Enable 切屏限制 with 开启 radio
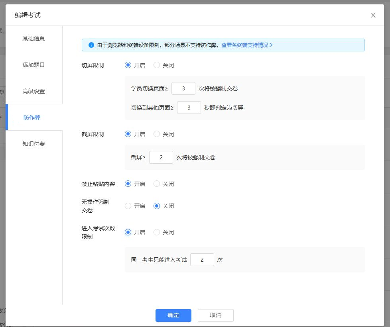The image size is (390, 327). (128, 65)
